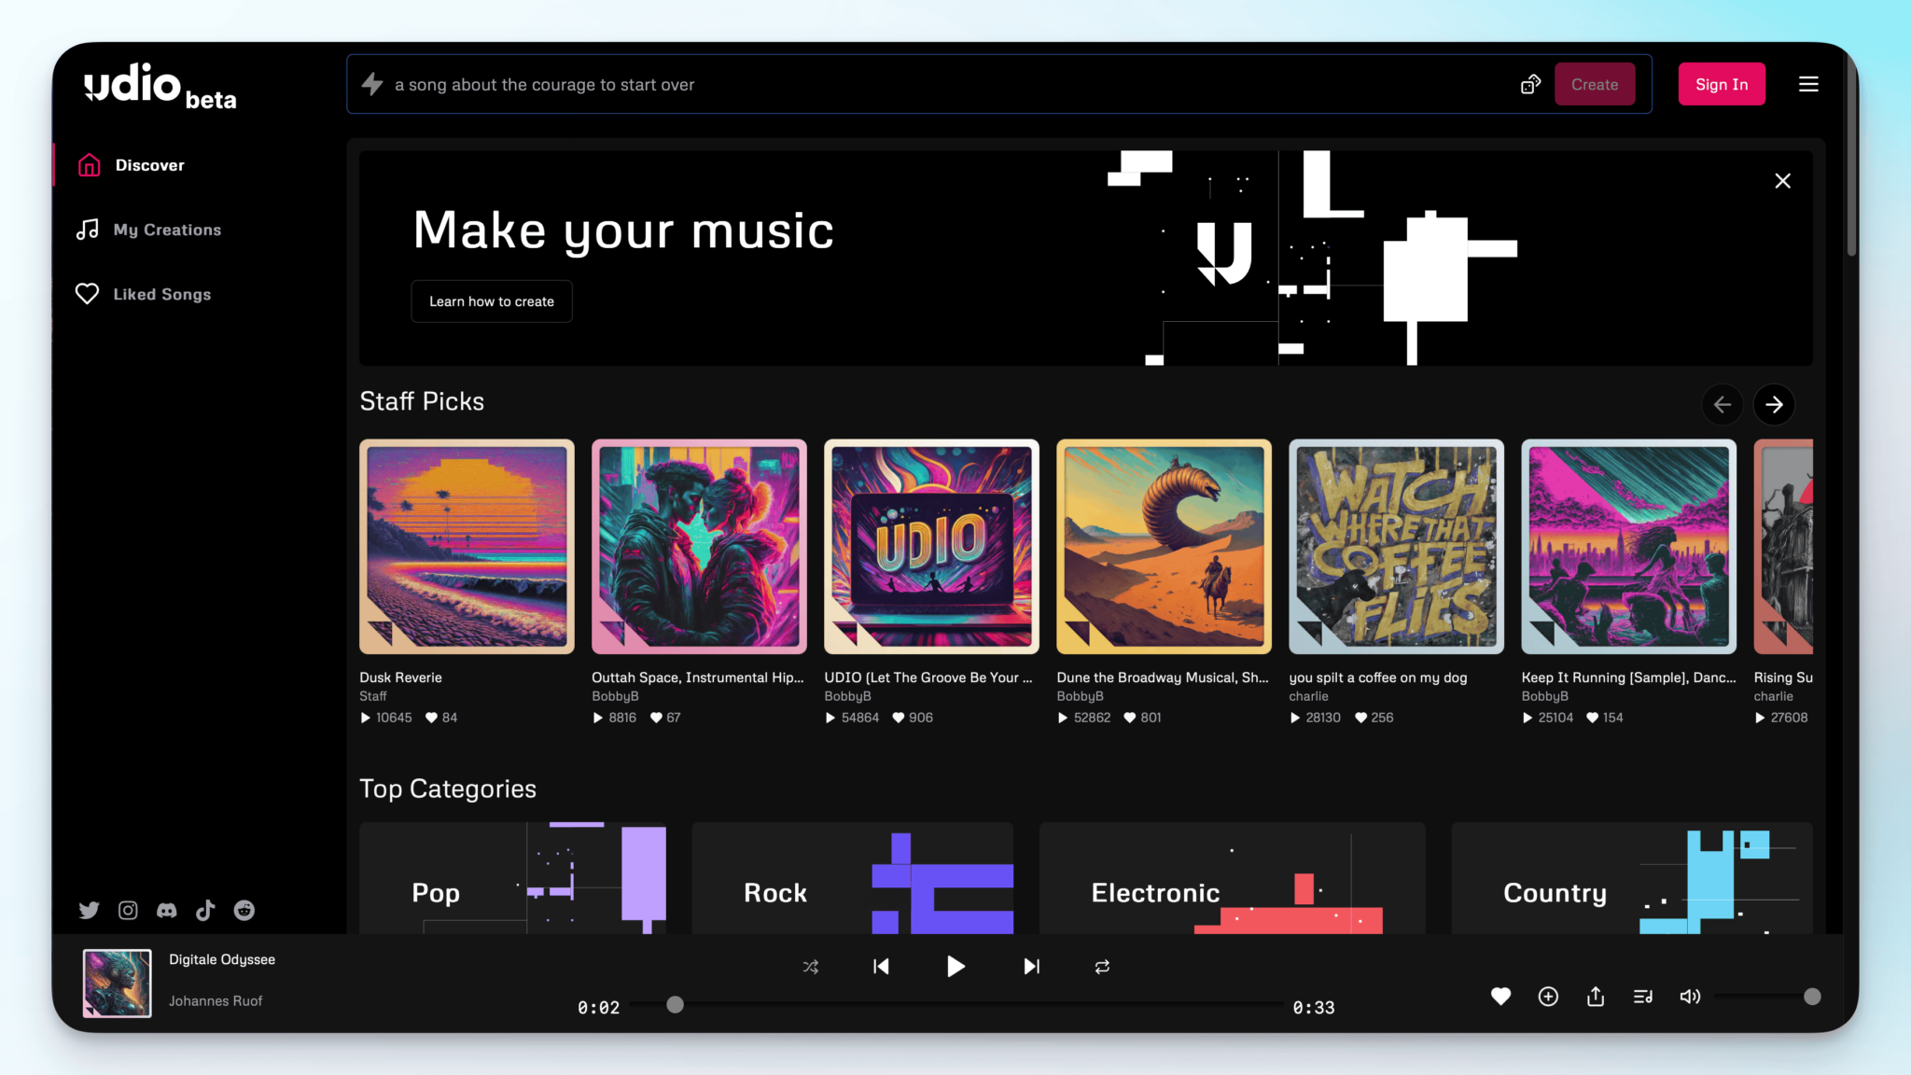The height and width of the screenshot is (1075, 1911).
Task: Click Learn how to create
Action: point(491,300)
